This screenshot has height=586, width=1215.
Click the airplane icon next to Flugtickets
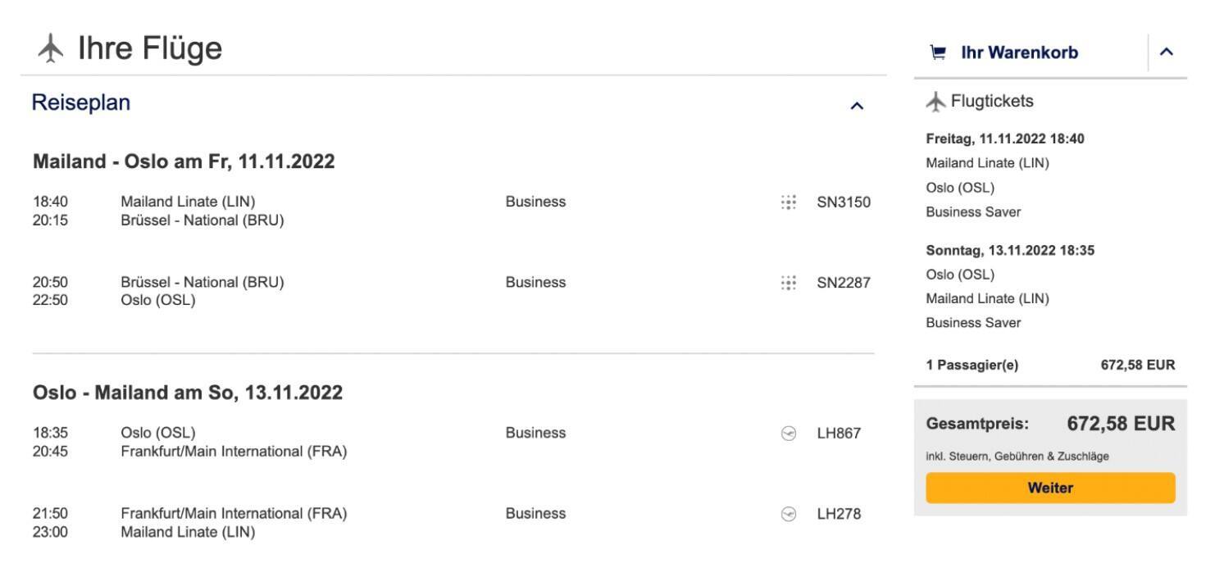pyautogui.click(x=936, y=102)
